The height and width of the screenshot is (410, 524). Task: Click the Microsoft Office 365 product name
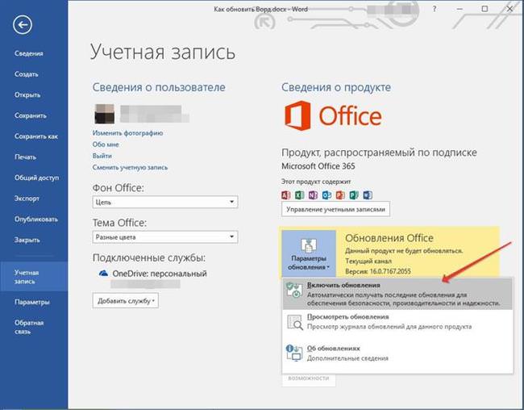(318, 166)
